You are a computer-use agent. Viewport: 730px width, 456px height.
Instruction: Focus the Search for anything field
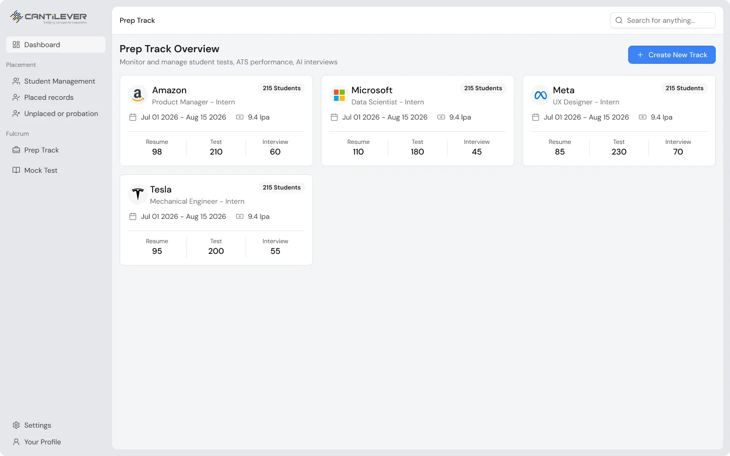pyautogui.click(x=663, y=20)
